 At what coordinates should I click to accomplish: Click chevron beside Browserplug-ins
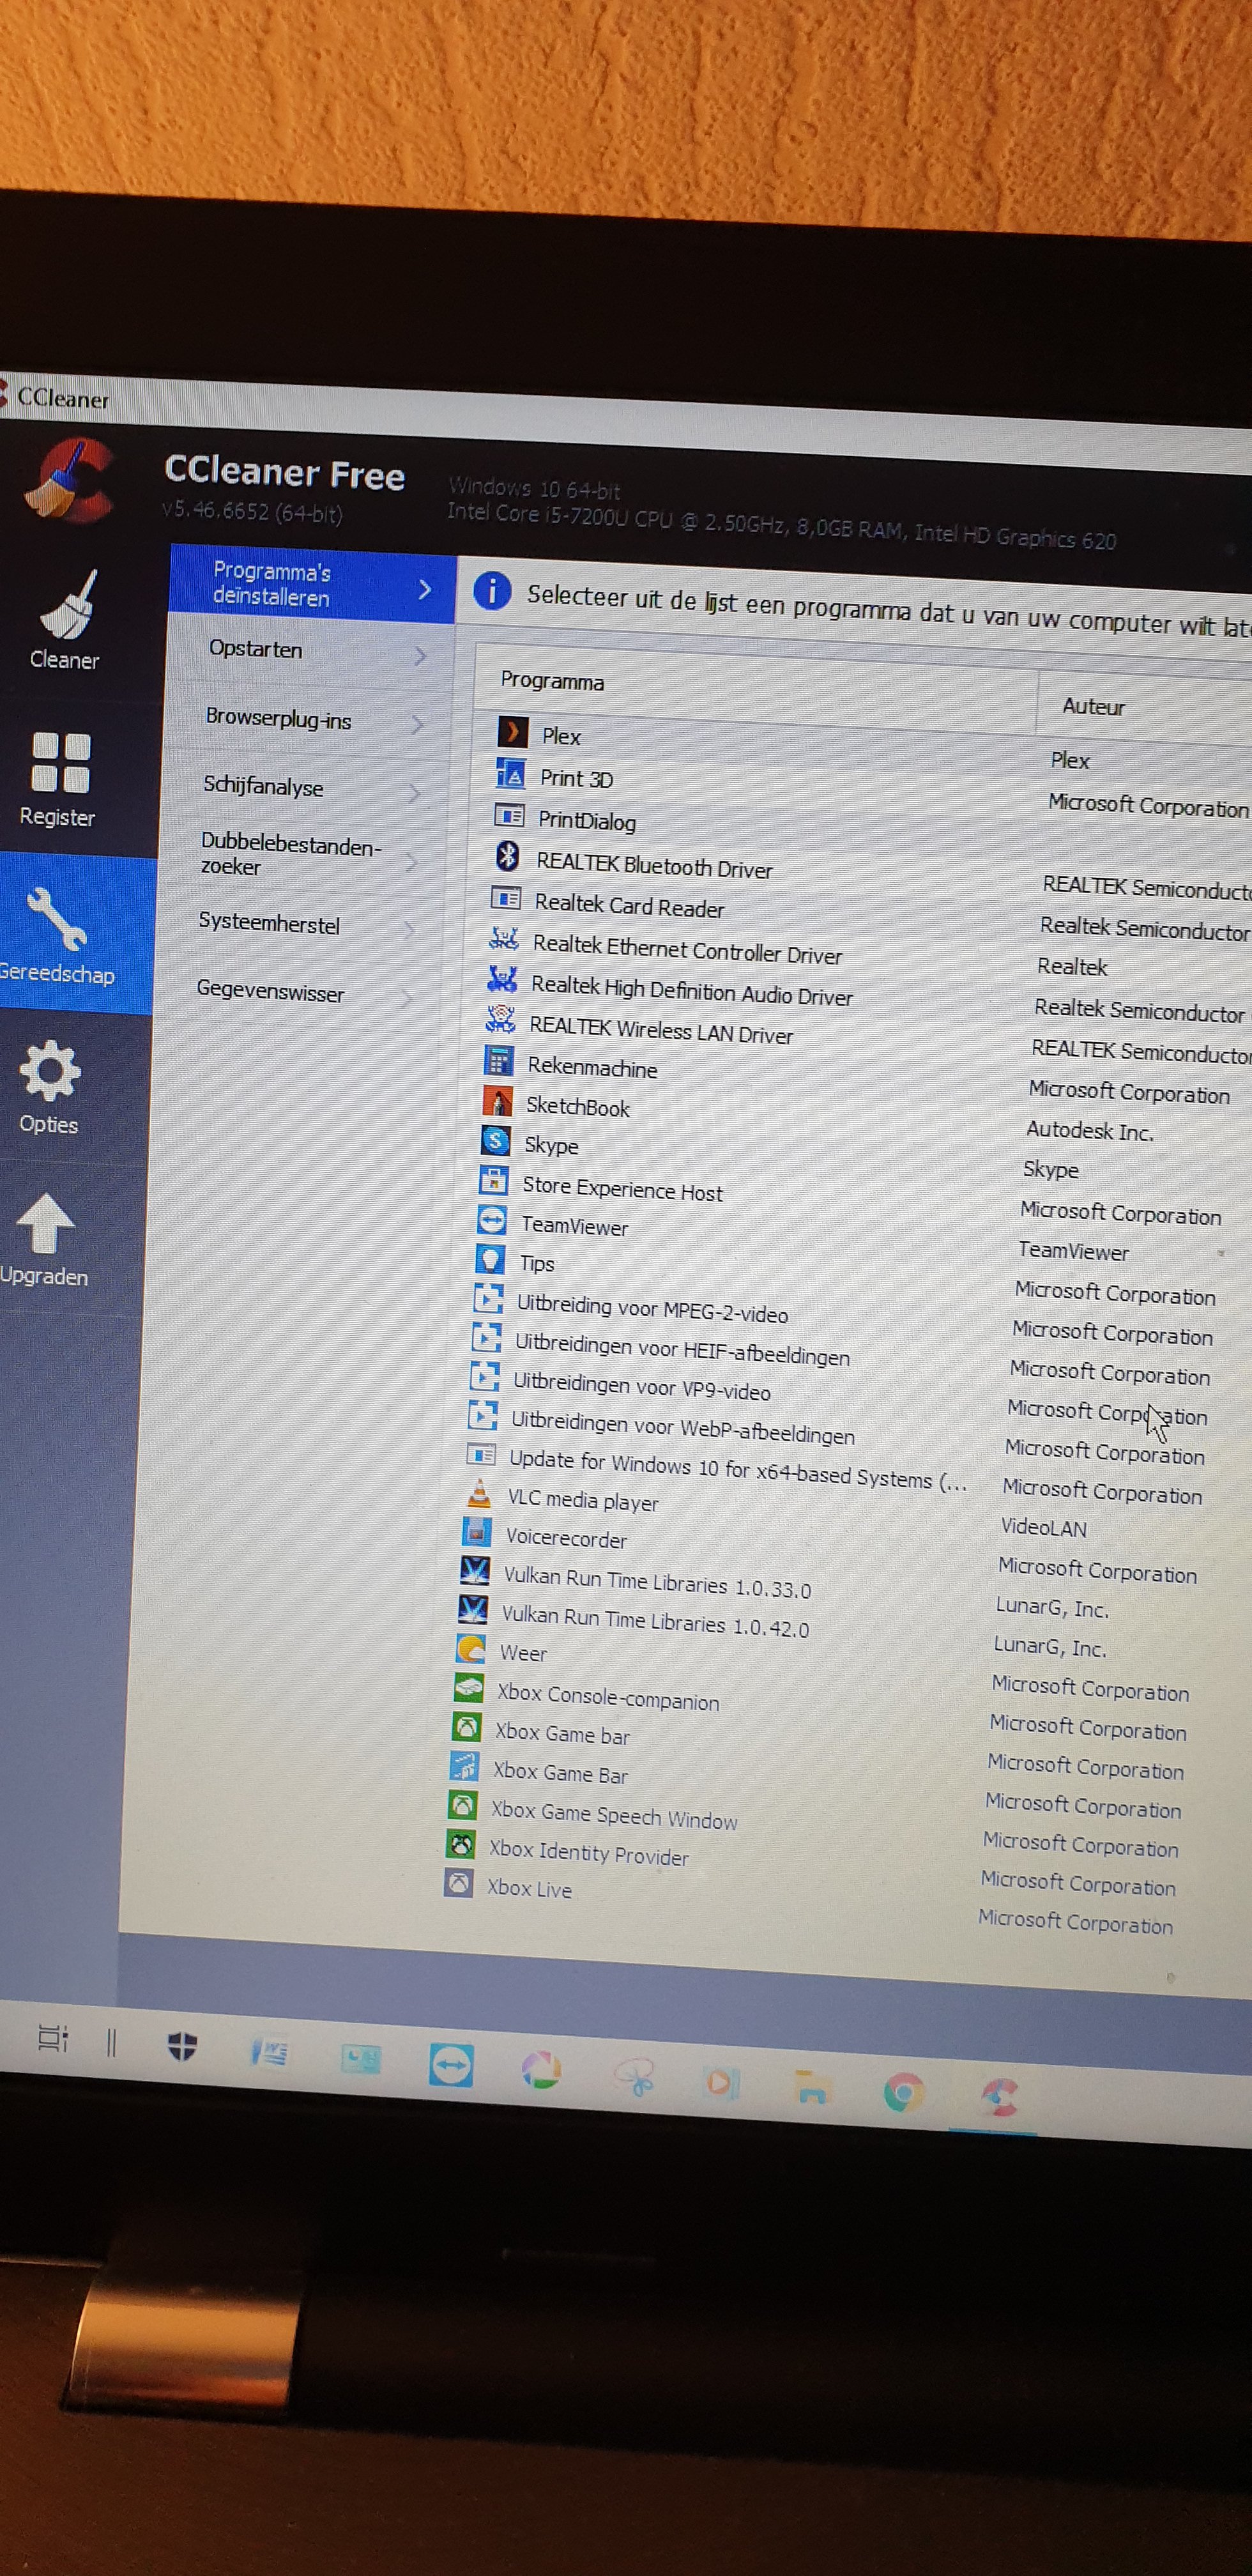pos(418,725)
